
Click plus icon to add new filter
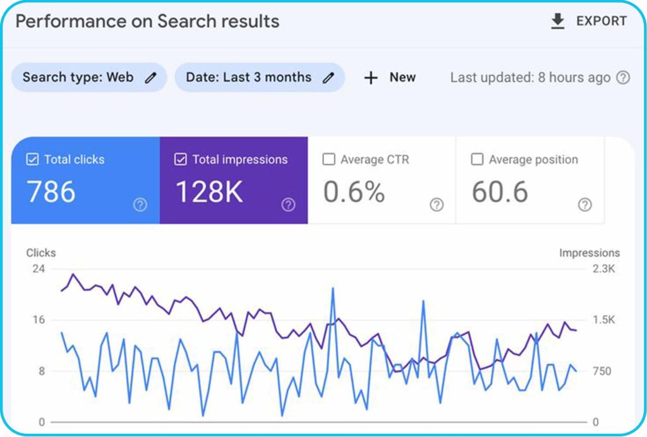point(371,78)
